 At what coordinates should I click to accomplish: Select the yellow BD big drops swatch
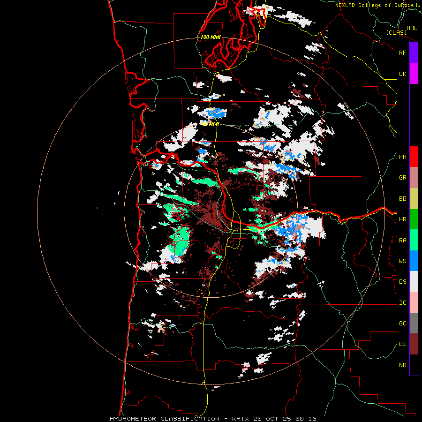click(414, 199)
